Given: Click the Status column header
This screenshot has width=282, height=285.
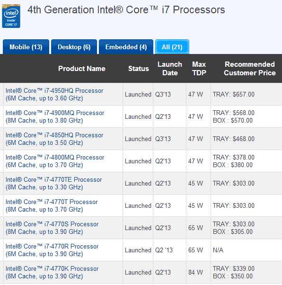Looking at the screenshot, I should [139, 69].
